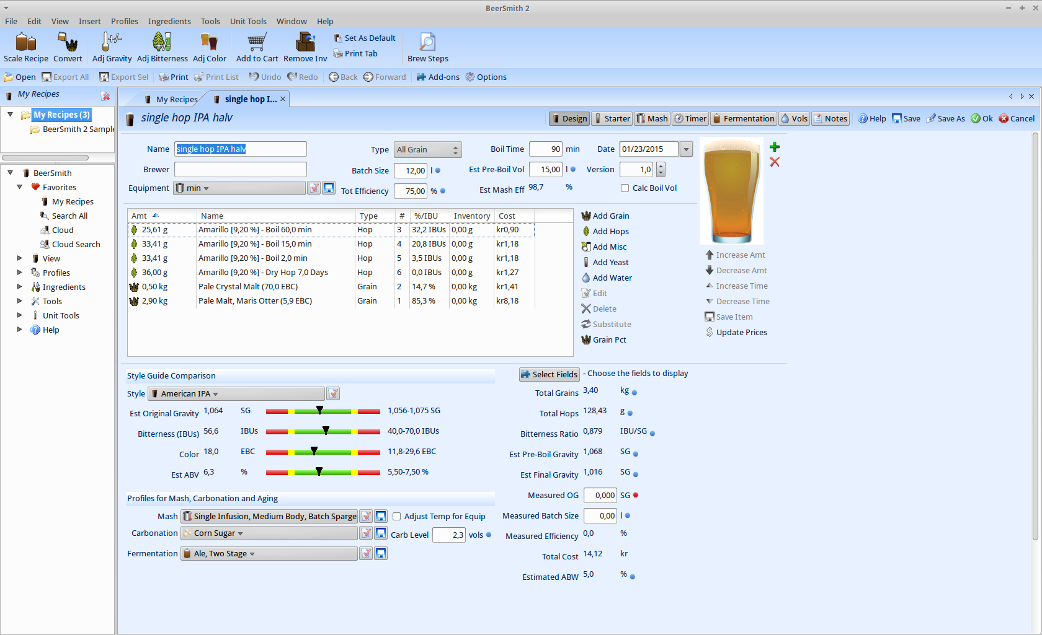
Task: Click the Add to Cart icon
Action: pos(257,48)
